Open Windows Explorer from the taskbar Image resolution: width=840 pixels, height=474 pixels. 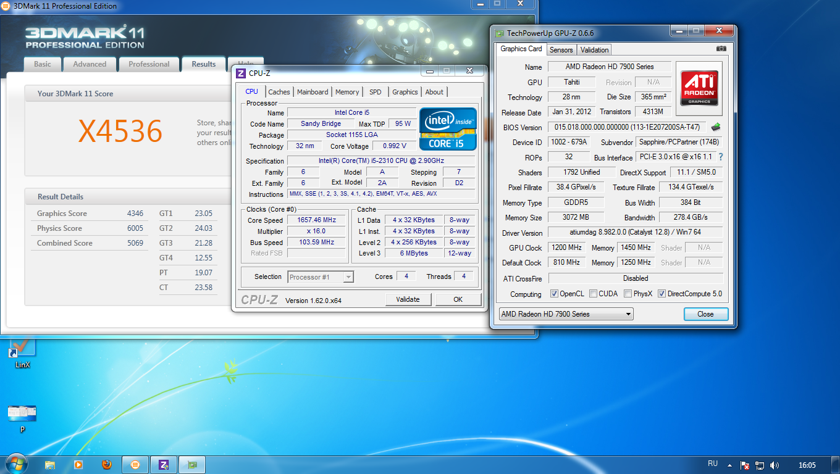pyautogui.click(x=50, y=465)
